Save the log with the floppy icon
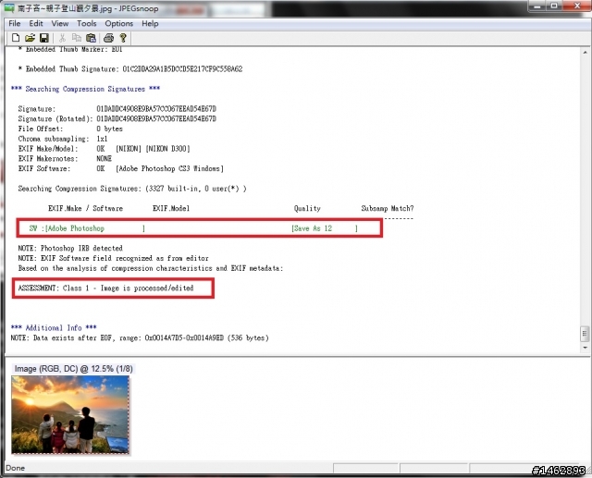 click(x=44, y=38)
